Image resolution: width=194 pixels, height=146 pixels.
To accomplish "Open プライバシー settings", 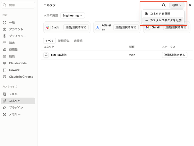I will 18,36.
